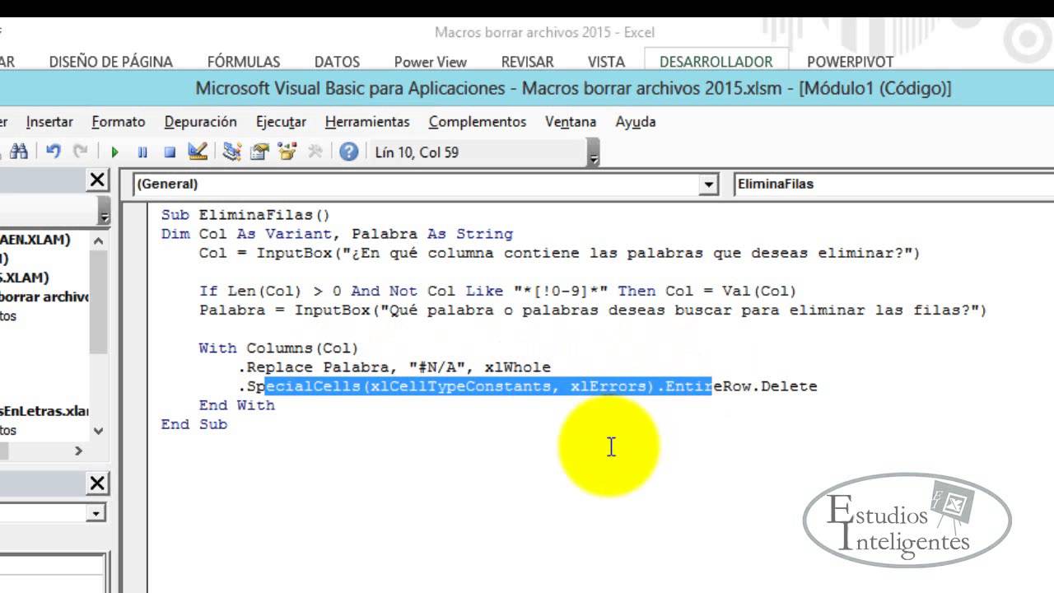1054x593 pixels.
Task: Open the Complementos menu
Action: tap(478, 122)
